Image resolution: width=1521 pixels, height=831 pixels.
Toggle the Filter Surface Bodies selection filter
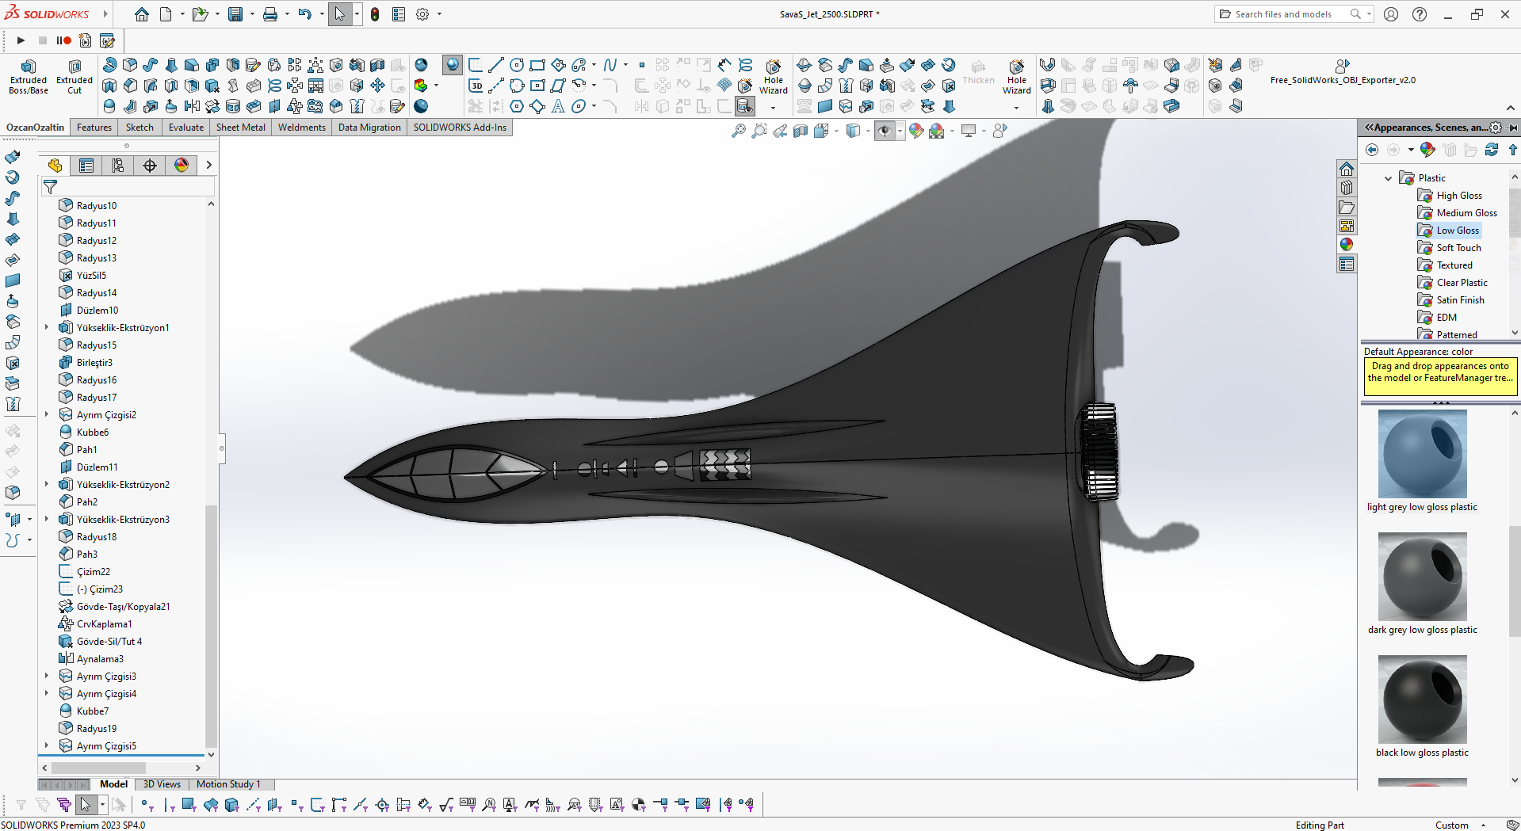(x=211, y=805)
